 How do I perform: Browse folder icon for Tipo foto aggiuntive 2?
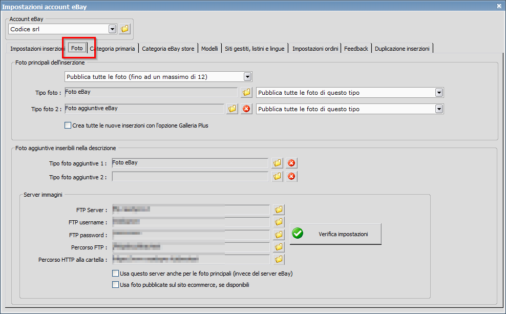(277, 177)
